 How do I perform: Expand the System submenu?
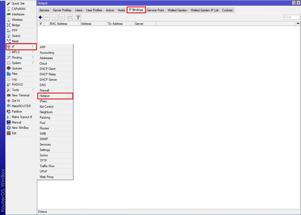tap(21, 63)
